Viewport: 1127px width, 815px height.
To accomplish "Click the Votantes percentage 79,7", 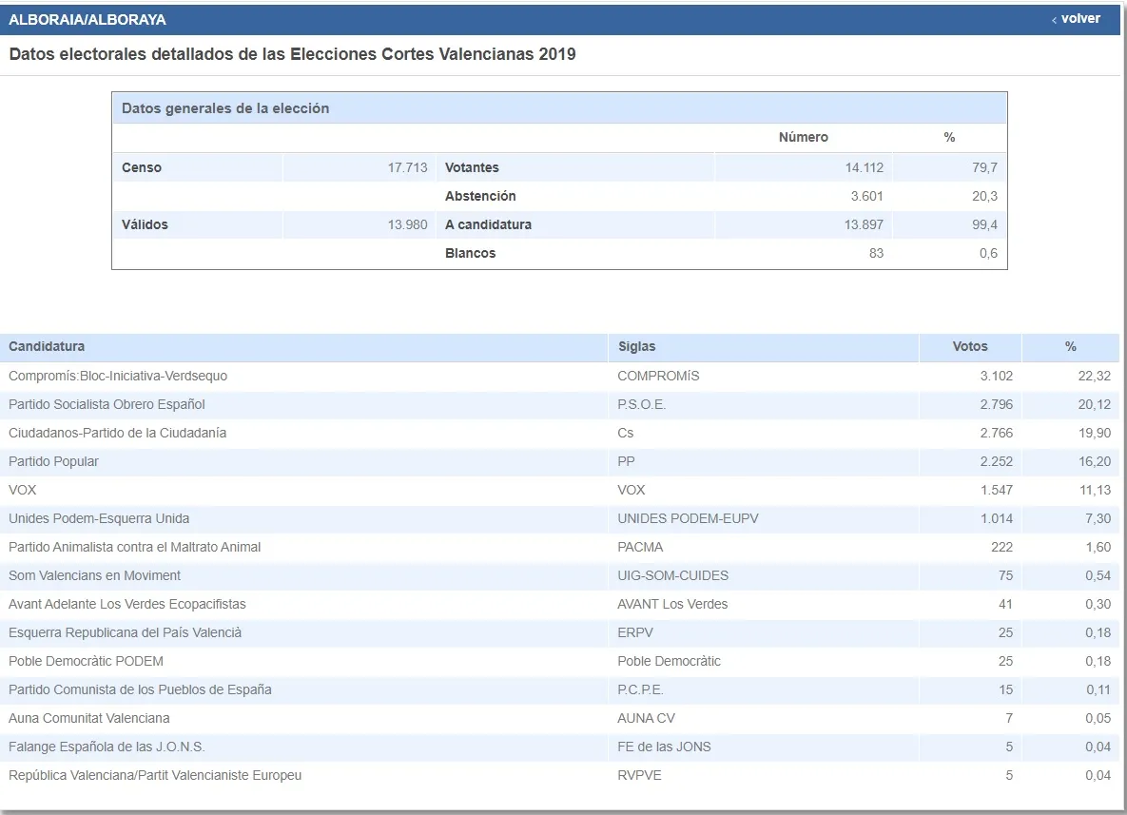I will 984,167.
